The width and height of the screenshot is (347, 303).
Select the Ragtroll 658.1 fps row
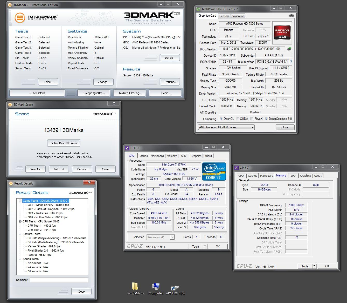[39, 255]
